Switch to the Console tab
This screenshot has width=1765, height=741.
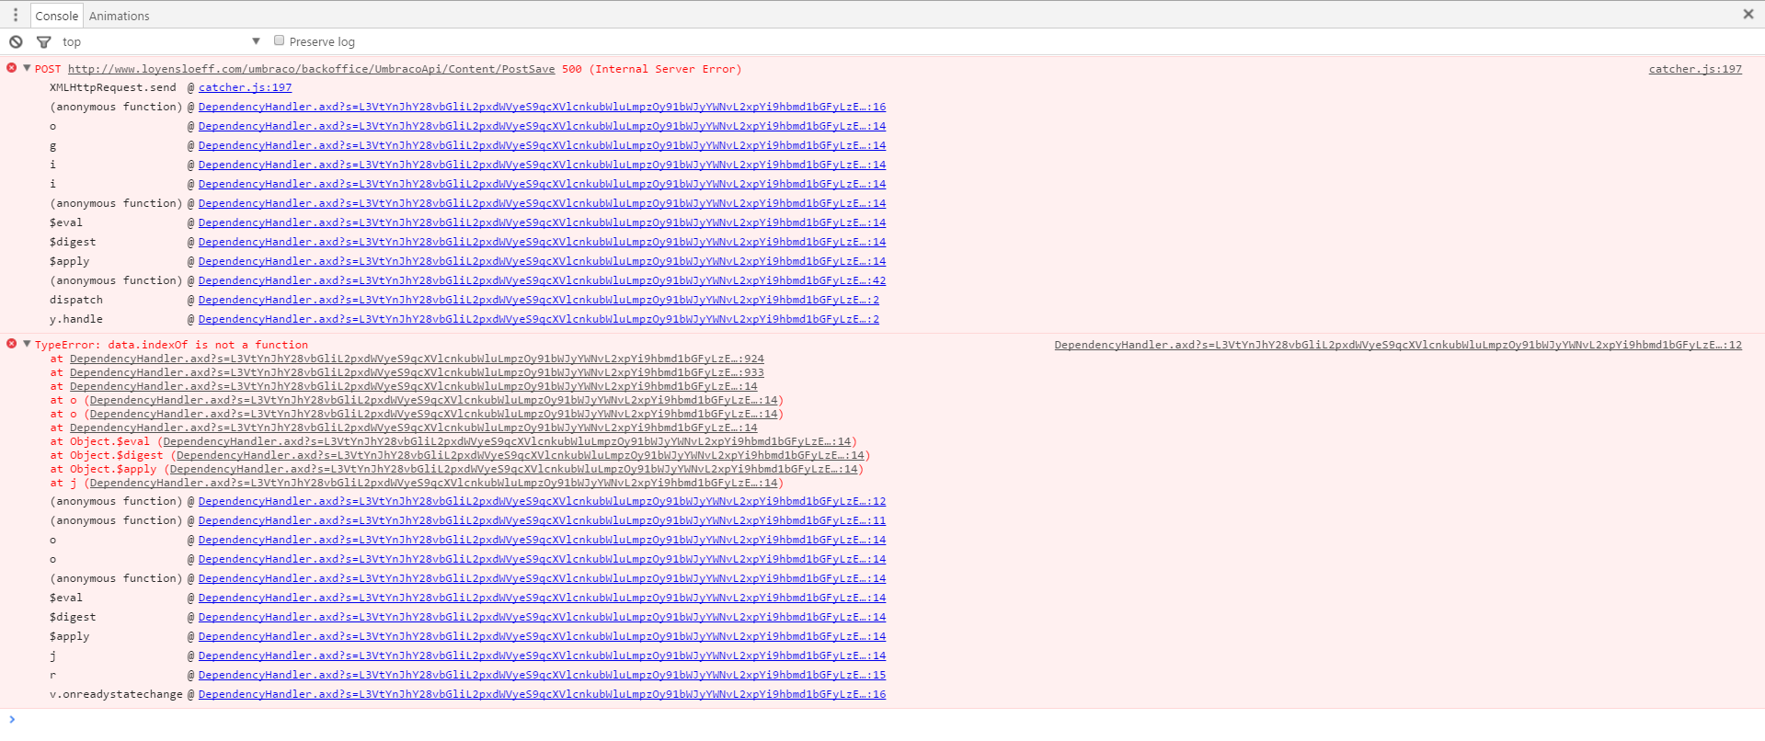click(x=56, y=16)
